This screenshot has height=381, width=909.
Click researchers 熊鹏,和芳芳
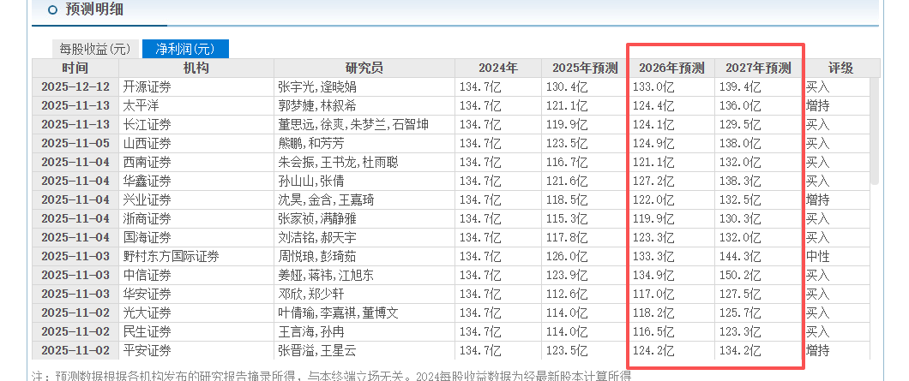pyautogui.click(x=310, y=144)
